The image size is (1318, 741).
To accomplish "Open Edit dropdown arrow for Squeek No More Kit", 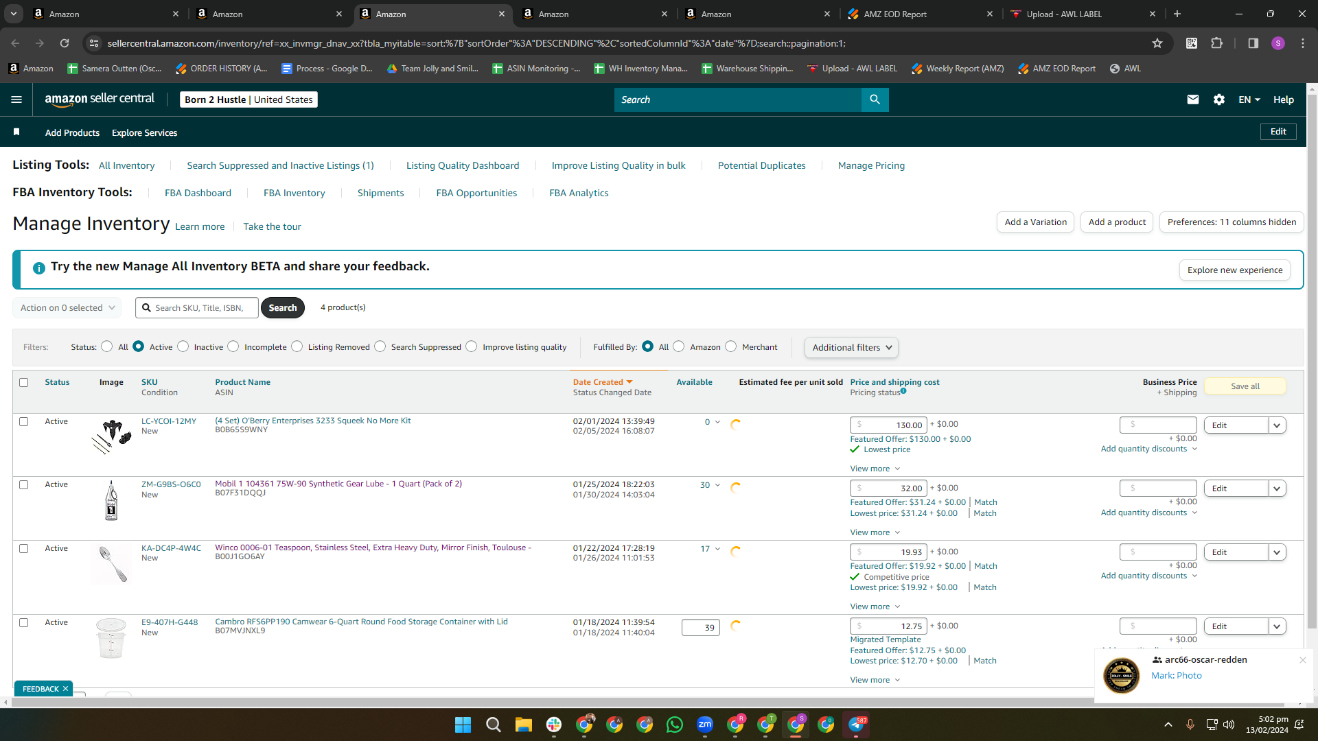I will (1277, 425).
